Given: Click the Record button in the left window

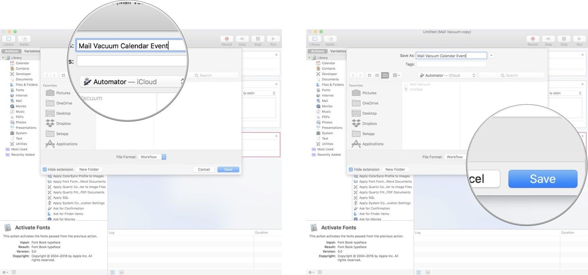Looking at the screenshot, I should 227,39.
